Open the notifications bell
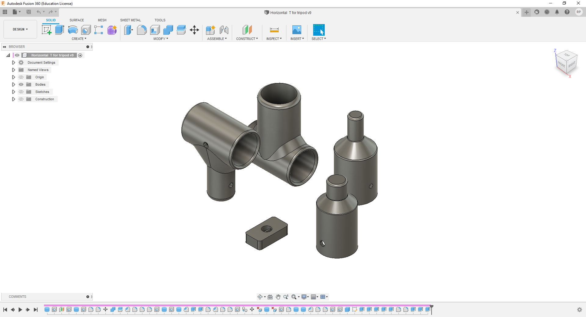 tap(557, 12)
